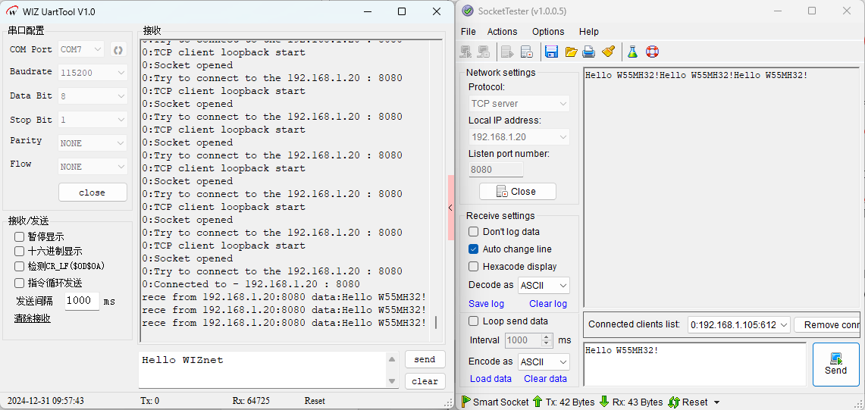Click the stop server toolbar icon
865x410 pixels.
526,52
